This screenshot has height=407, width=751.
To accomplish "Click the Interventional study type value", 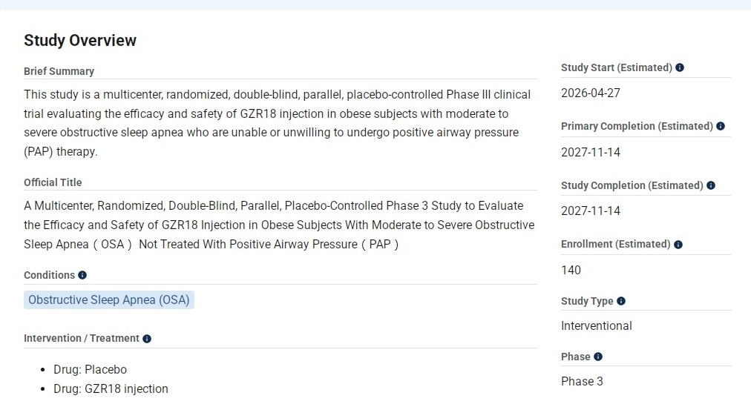I will pos(597,325).
